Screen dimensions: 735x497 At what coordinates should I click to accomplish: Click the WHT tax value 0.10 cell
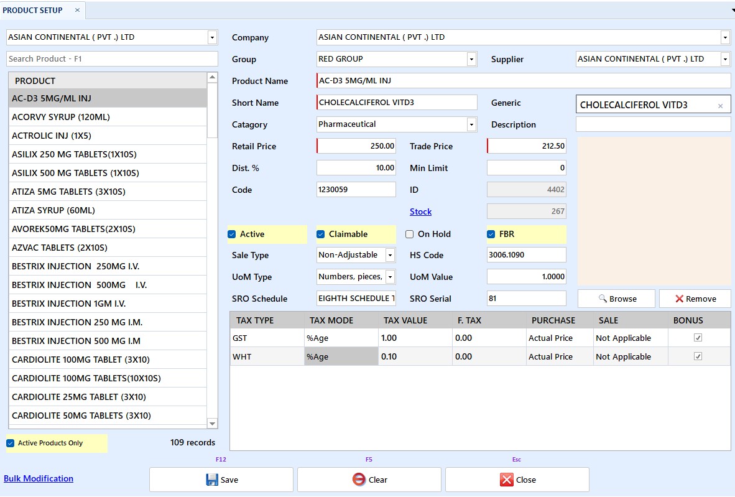[415, 356]
